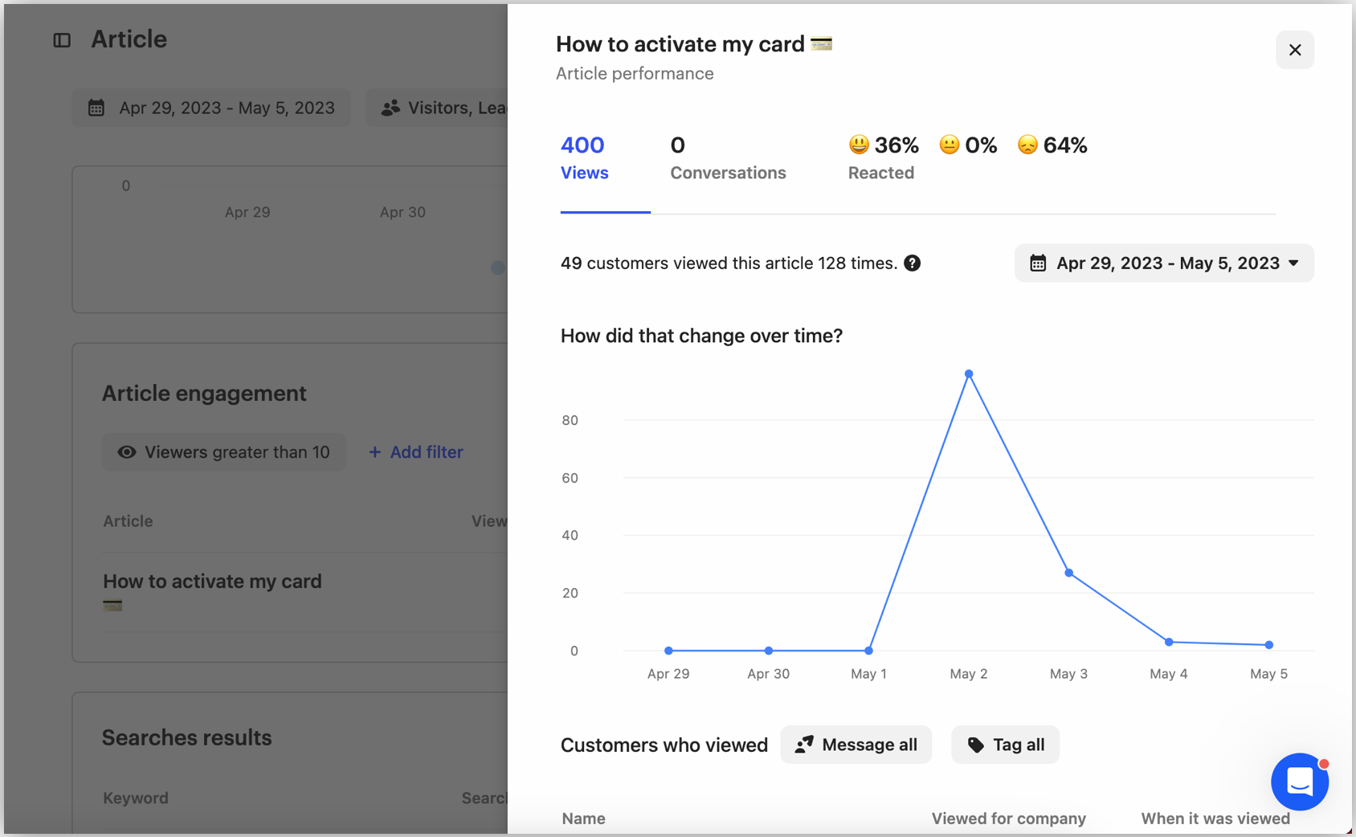Click the Apr 29 data point on chart
The height and width of the screenshot is (837, 1356).
tap(668, 651)
